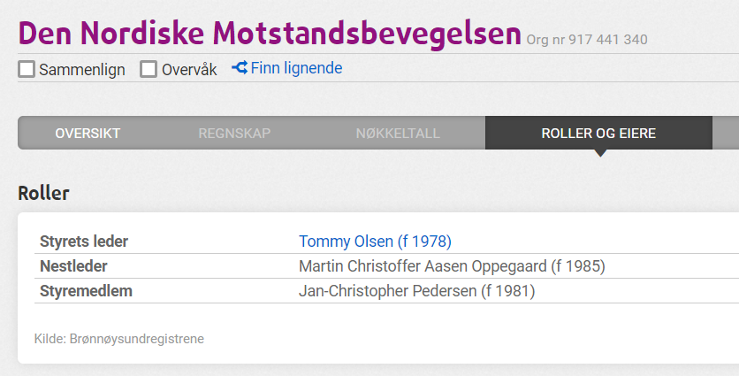This screenshot has height=376, width=739.
Task: Click the Den Nordiske Motstandsbevegelsen heading
Action: [270, 33]
